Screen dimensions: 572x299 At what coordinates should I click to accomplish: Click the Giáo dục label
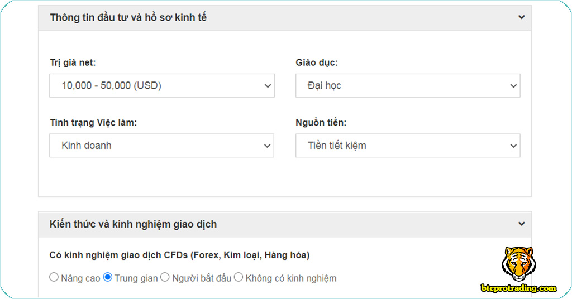pyautogui.click(x=317, y=62)
